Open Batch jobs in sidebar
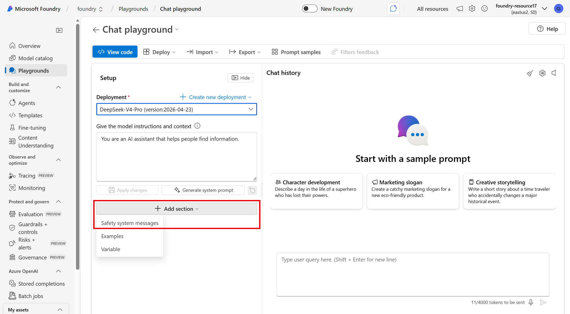The image size is (570, 314). [x=36, y=296]
